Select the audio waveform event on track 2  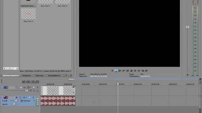(58, 101)
